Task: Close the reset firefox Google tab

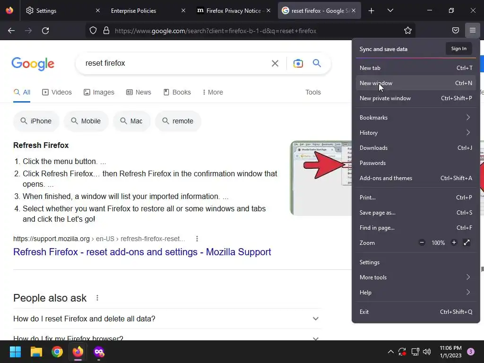Action: click(x=354, y=10)
